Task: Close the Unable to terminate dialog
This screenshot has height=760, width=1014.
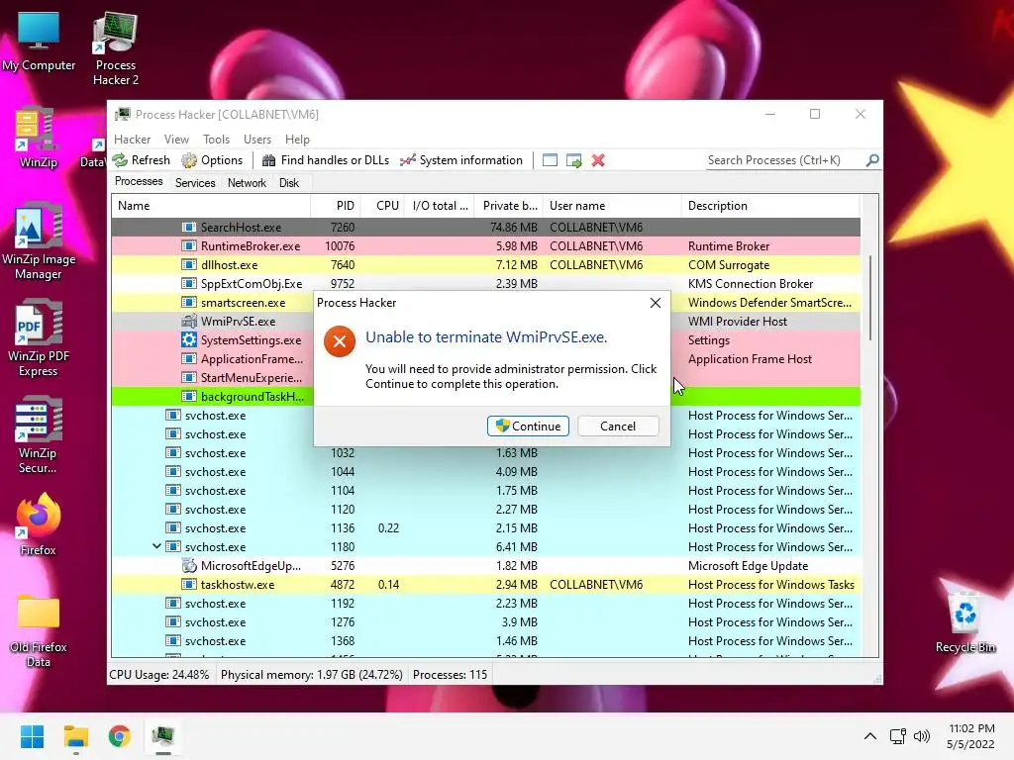Action: [656, 303]
